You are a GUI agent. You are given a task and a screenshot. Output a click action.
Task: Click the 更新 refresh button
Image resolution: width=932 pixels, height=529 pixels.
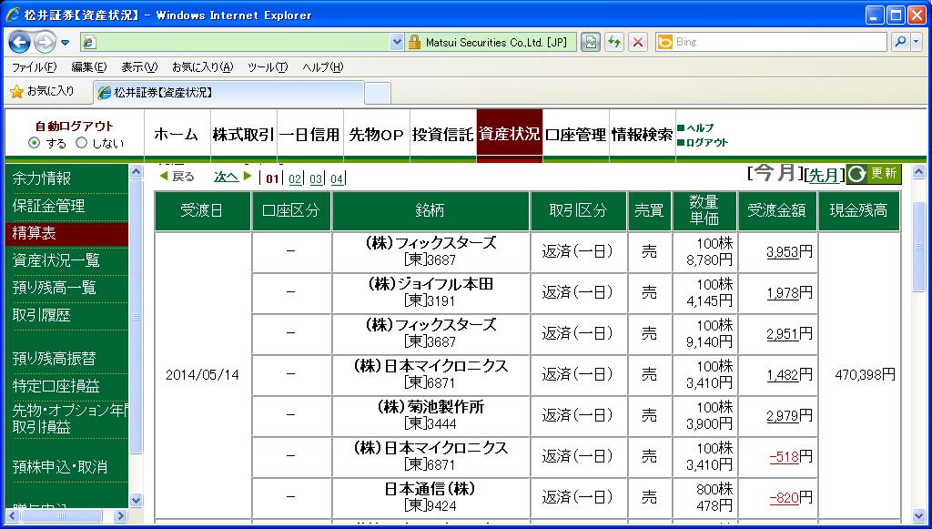coord(874,174)
